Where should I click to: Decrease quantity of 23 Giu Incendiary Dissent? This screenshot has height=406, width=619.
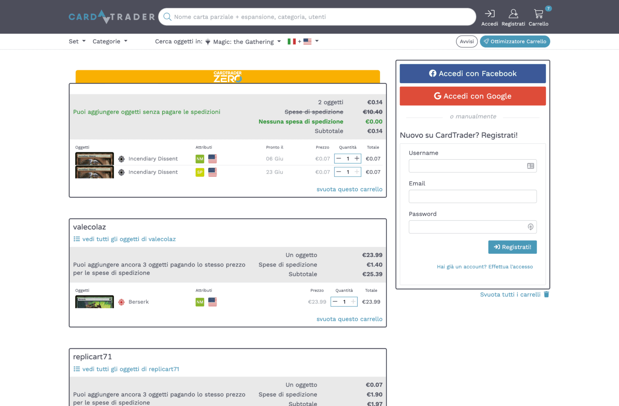click(x=339, y=172)
